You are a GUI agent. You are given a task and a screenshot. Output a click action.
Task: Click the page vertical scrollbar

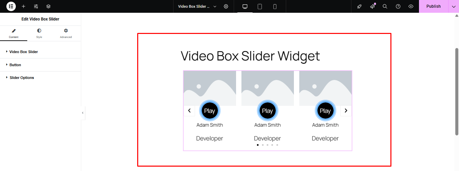tap(457, 92)
